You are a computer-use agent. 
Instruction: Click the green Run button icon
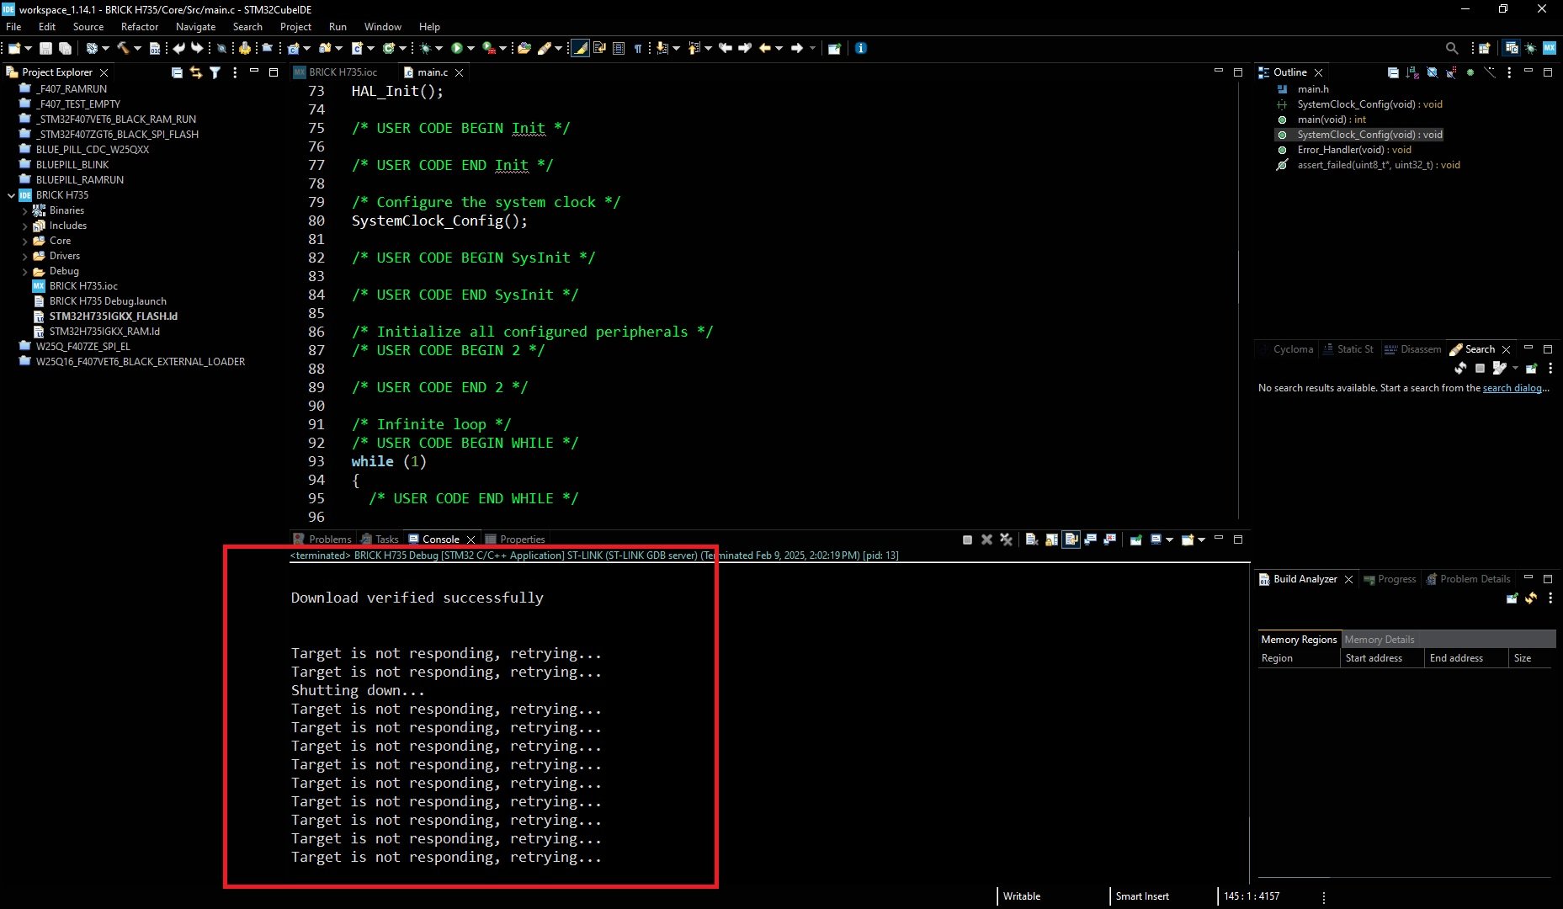(x=456, y=48)
